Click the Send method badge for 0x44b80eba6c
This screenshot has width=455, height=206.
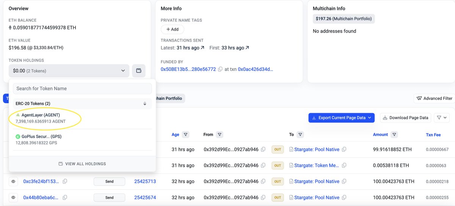click(110, 198)
